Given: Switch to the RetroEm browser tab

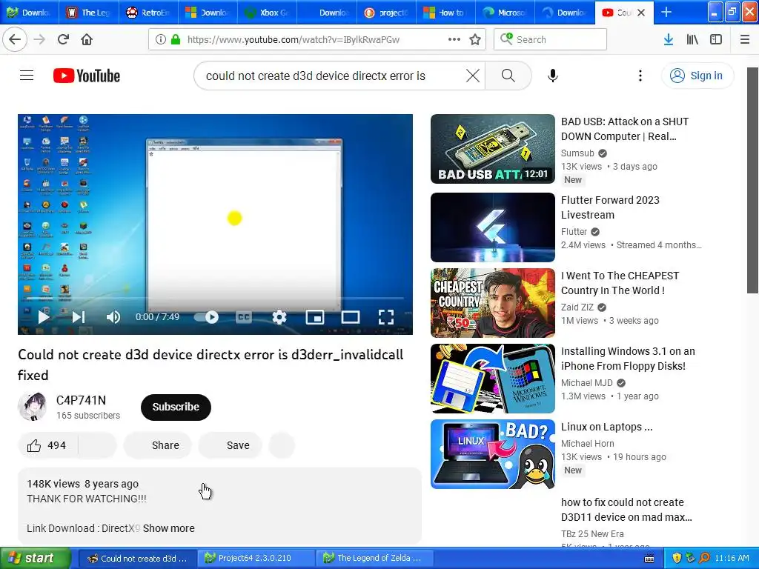Looking at the screenshot, I should pyautogui.click(x=148, y=12).
